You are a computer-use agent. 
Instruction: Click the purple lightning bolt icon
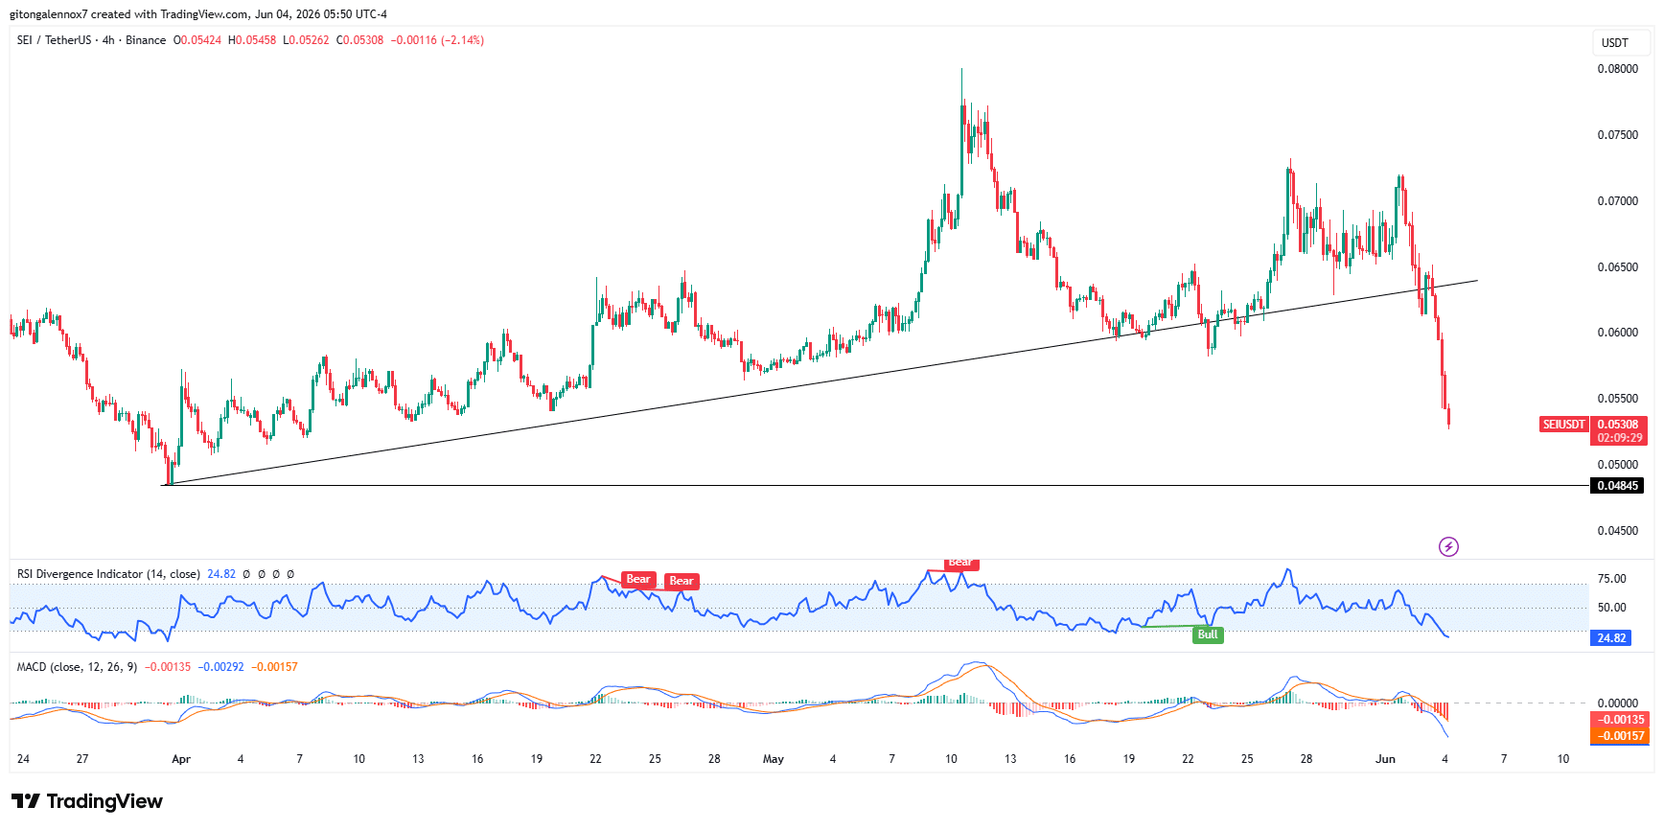tap(1448, 546)
